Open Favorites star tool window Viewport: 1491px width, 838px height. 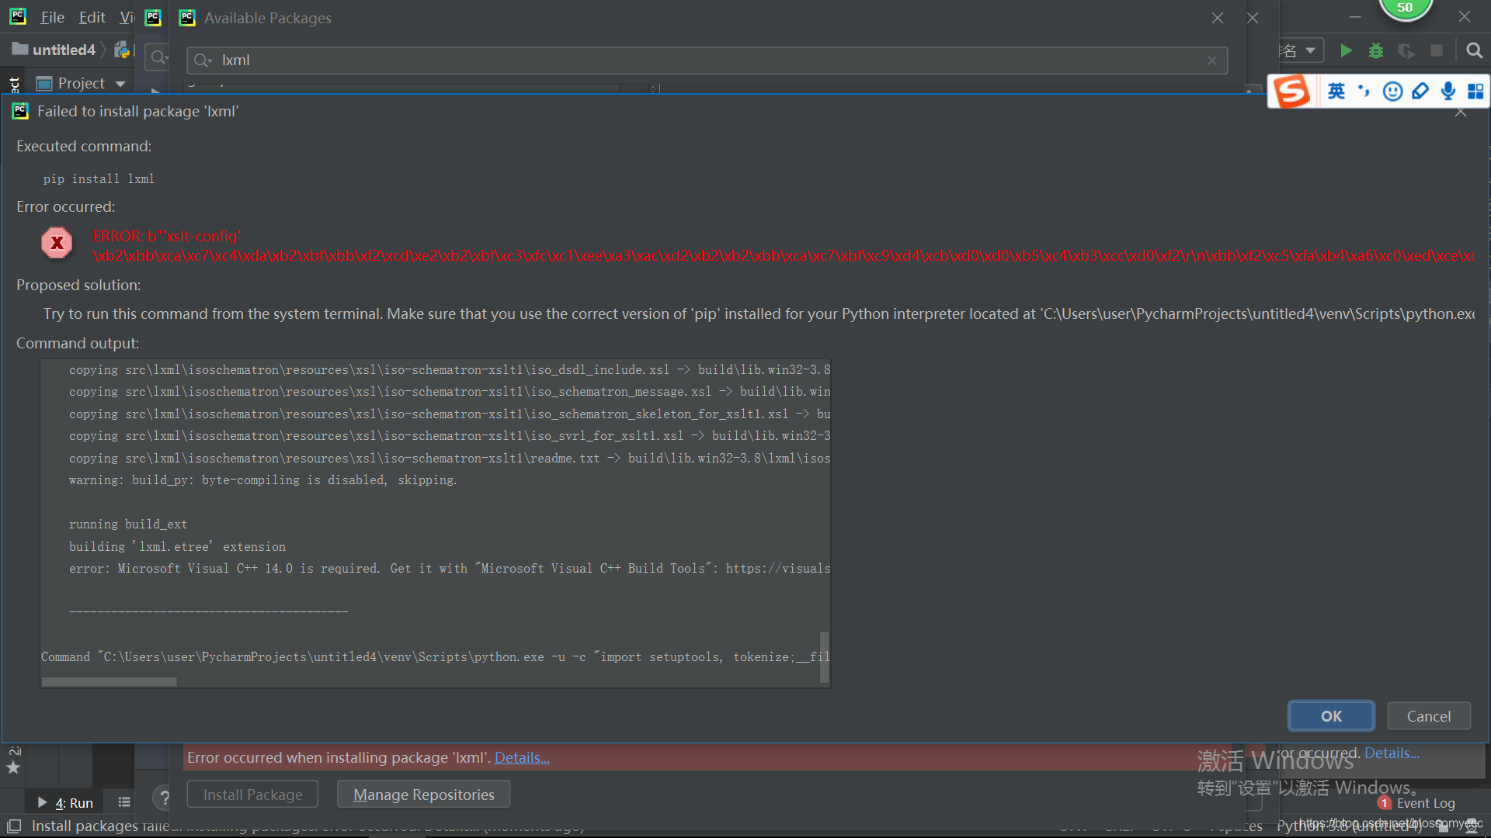13,767
